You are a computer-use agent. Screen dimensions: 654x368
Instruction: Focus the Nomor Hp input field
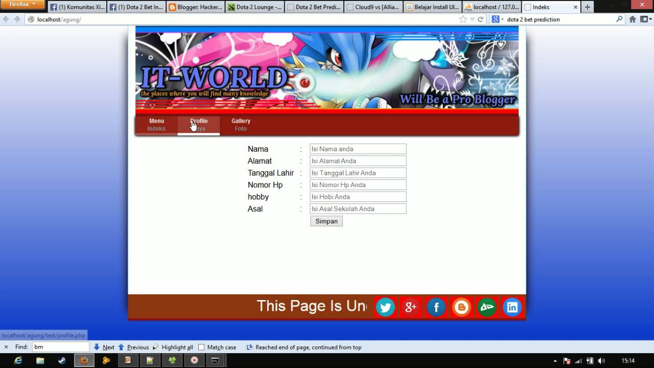[358, 185]
